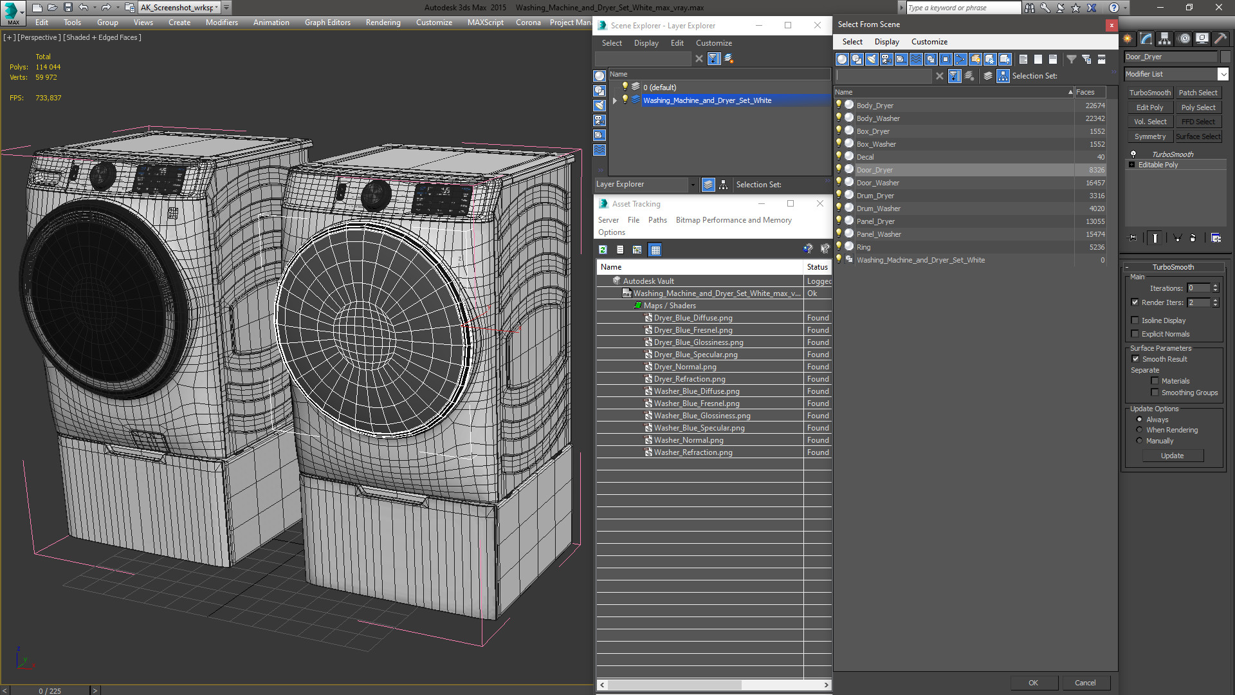Image resolution: width=1235 pixels, height=695 pixels.
Task: Open the Modifier List dropdown
Action: (x=1223, y=74)
